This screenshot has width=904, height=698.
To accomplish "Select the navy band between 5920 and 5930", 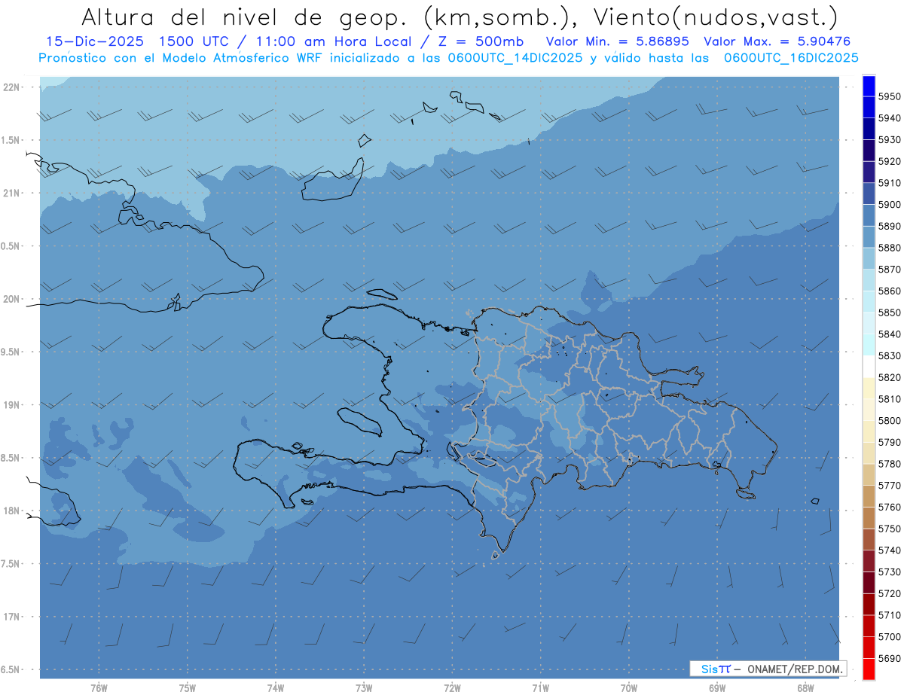I will click(x=868, y=151).
